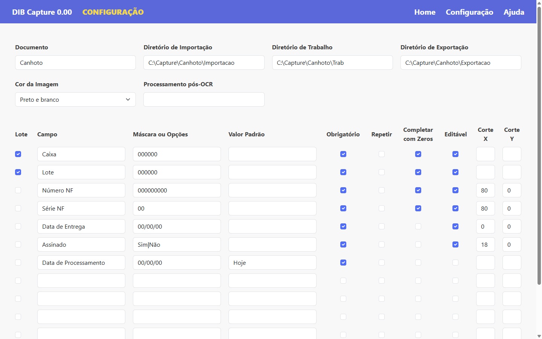Click the scrollbar down arrow
The image size is (542, 339).
539,336
